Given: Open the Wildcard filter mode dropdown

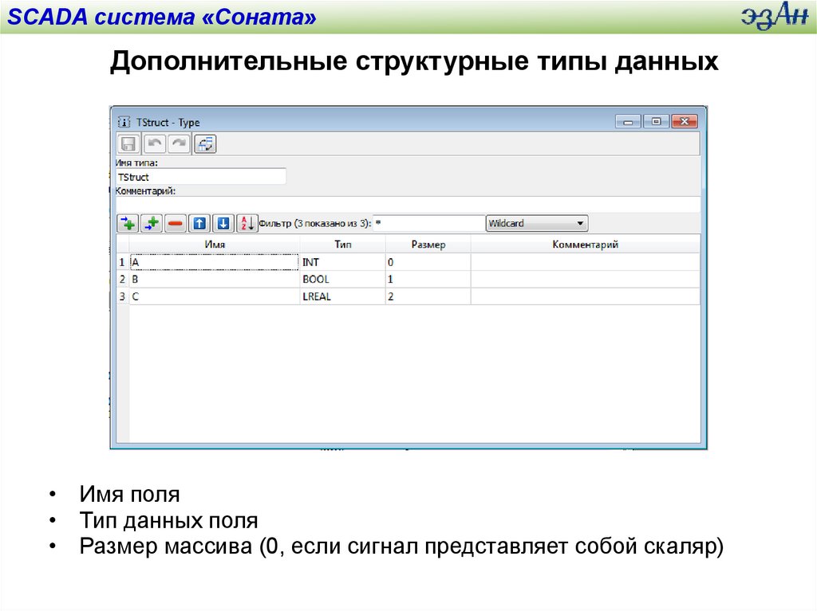Looking at the screenshot, I should pyautogui.click(x=537, y=223).
